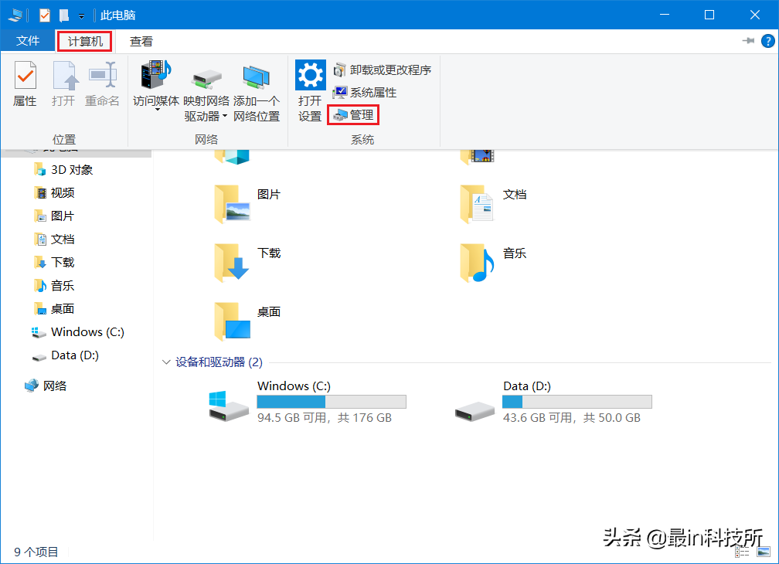Image resolution: width=779 pixels, height=564 pixels.
Task: Click 系统属性 in ribbon
Action: [365, 93]
